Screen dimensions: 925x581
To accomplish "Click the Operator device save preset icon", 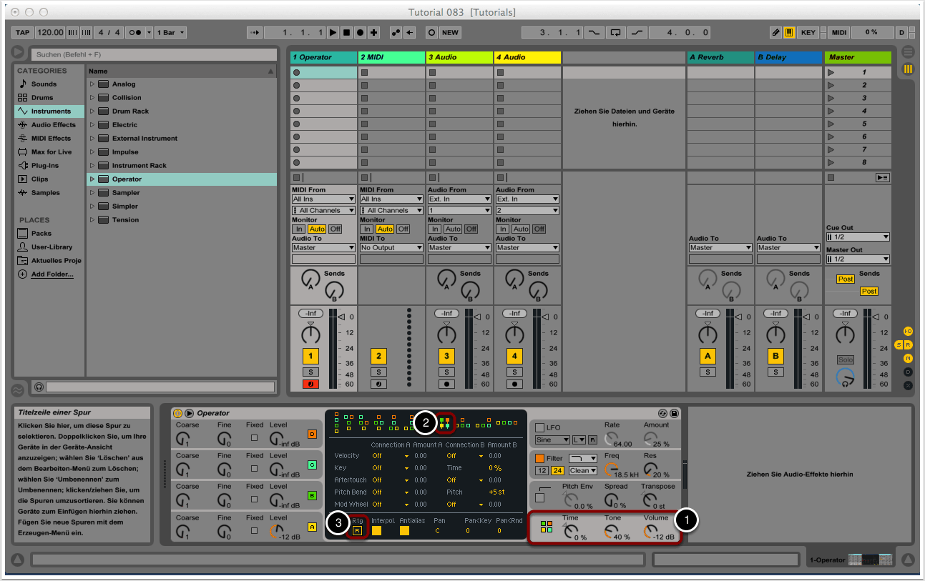I will [x=674, y=413].
